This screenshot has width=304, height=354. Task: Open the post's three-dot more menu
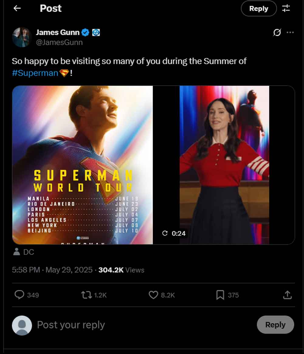(290, 32)
